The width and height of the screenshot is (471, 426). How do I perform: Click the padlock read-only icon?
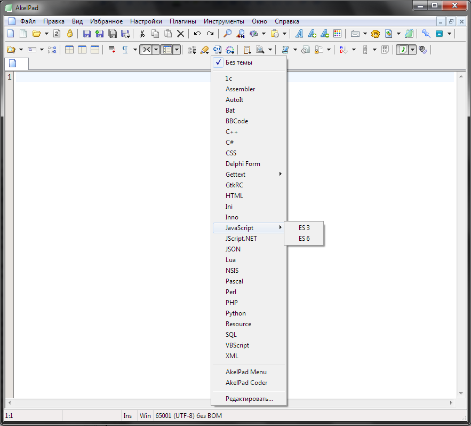click(70, 34)
